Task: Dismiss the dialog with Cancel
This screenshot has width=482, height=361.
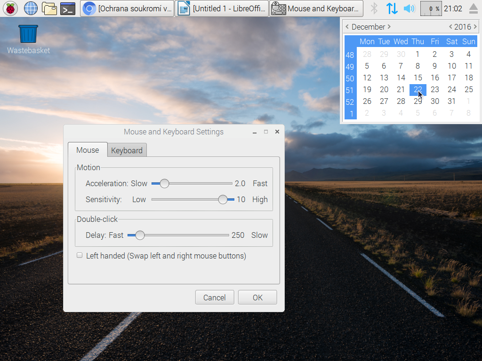Action: coord(214,297)
